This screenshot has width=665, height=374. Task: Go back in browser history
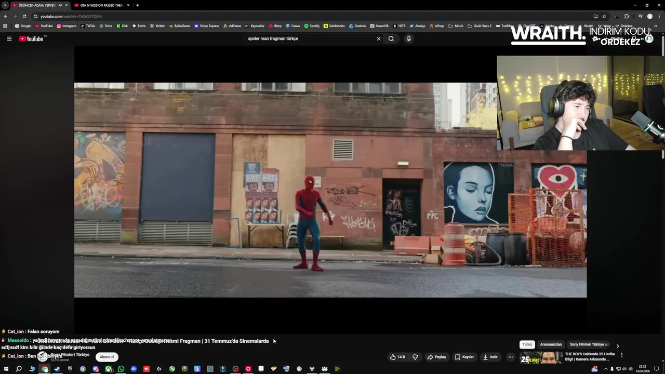6,16
